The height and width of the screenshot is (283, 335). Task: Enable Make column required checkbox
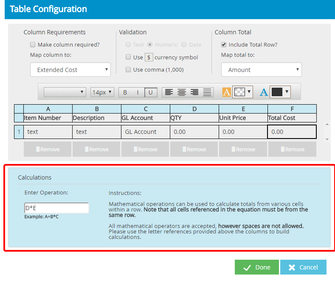[x=33, y=44]
